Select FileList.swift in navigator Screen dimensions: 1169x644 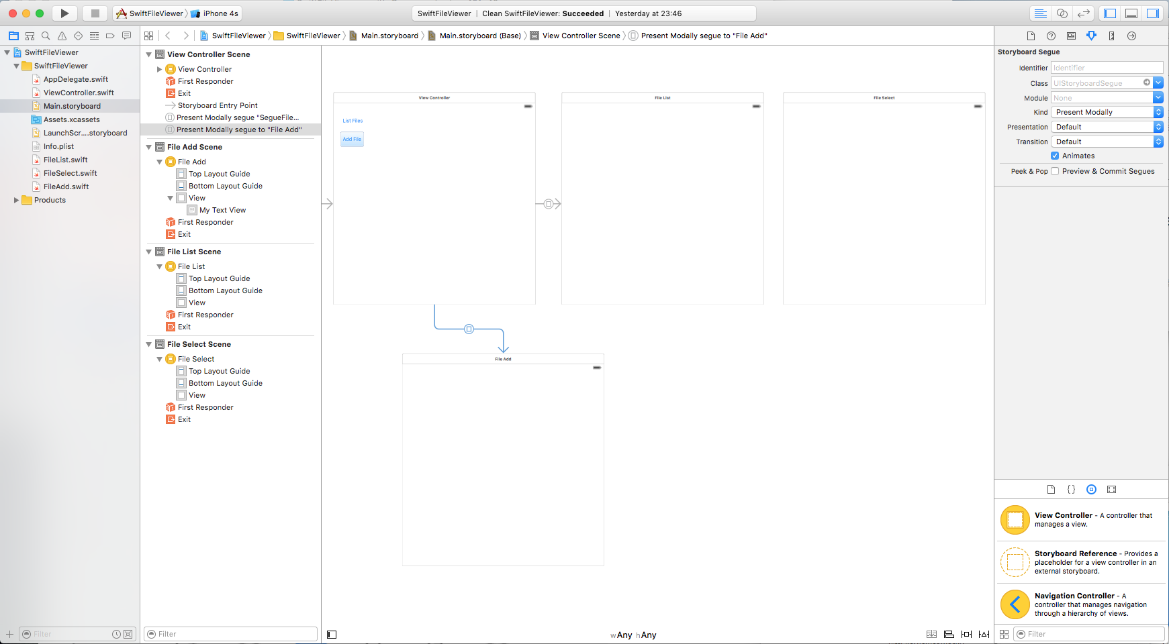(65, 160)
